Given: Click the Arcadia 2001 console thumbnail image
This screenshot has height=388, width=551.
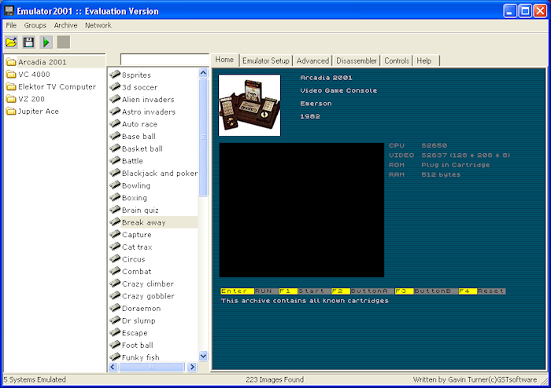Looking at the screenshot, I should 250,105.
